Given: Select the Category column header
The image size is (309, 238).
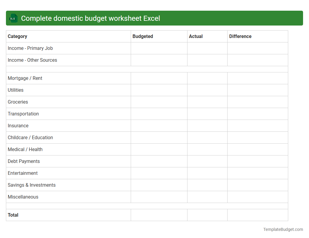Looking at the screenshot, I should (18, 36).
